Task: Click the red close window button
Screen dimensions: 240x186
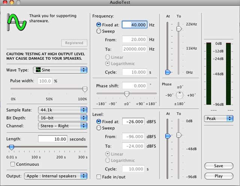Action: coord(5,2)
